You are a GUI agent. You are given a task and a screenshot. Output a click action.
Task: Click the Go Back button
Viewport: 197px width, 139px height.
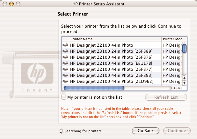pyautogui.click(x=146, y=130)
